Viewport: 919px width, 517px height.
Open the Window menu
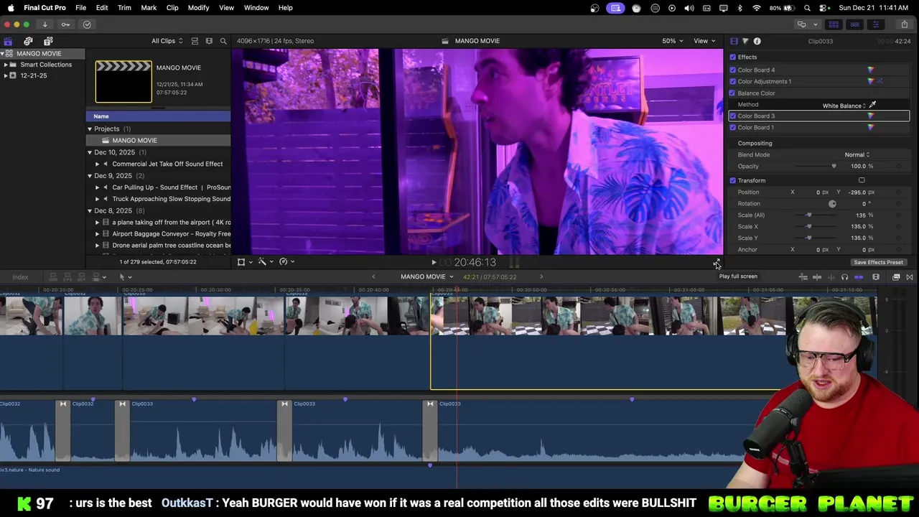click(x=256, y=7)
